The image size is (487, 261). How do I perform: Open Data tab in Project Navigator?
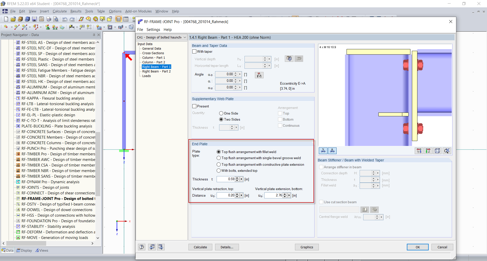[7, 250]
